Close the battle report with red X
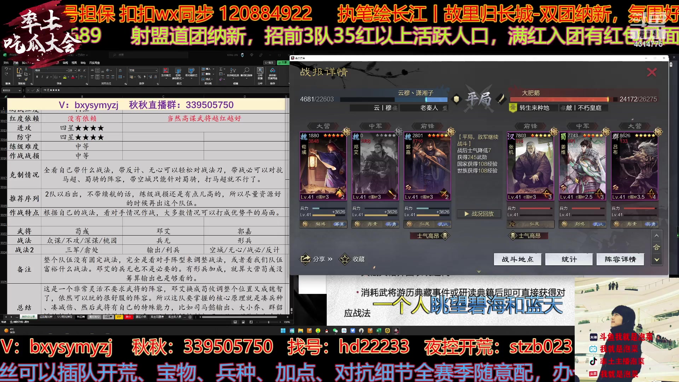This screenshot has width=679, height=382. coord(651,72)
